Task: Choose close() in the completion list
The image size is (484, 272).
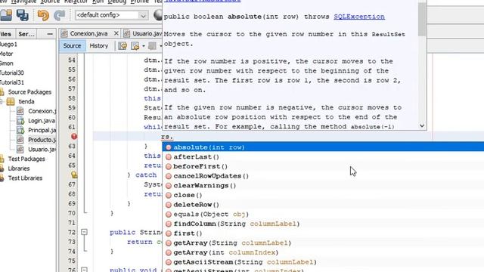Action: 323,195
